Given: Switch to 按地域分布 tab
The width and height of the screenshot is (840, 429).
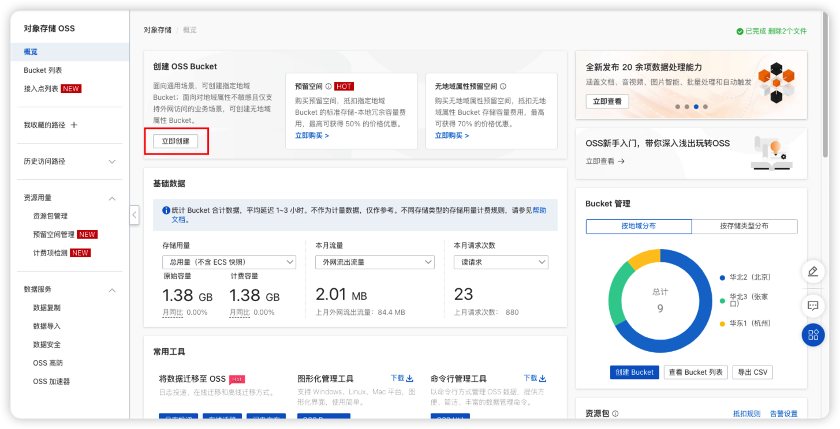Looking at the screenshot, I should point(639,226).
